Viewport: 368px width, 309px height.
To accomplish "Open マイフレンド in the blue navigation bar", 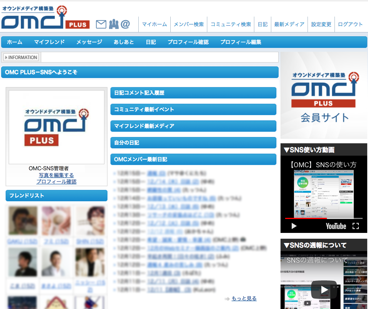I will click(49, 42).
